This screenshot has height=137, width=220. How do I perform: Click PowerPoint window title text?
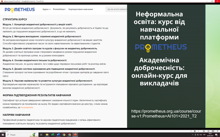pos(24,1)
